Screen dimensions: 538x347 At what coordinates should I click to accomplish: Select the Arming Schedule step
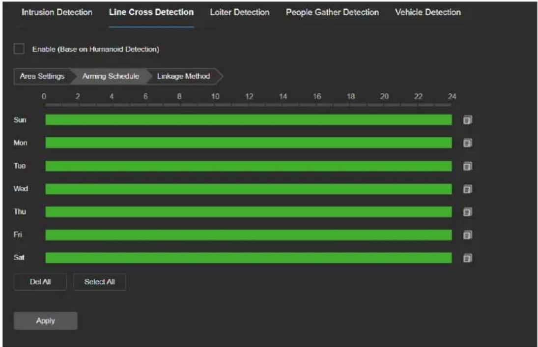(x=111, y=76)
